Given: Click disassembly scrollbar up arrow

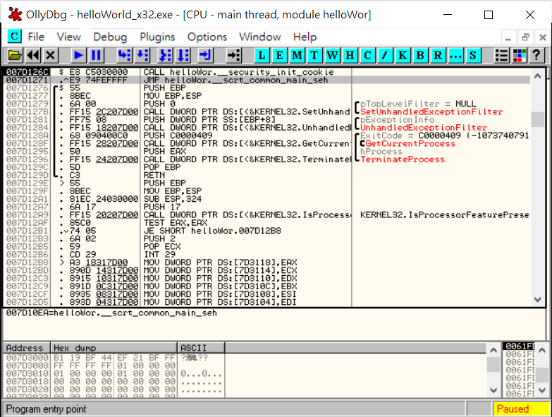Looking at the screenshot, I should click(x=538, y=75).
